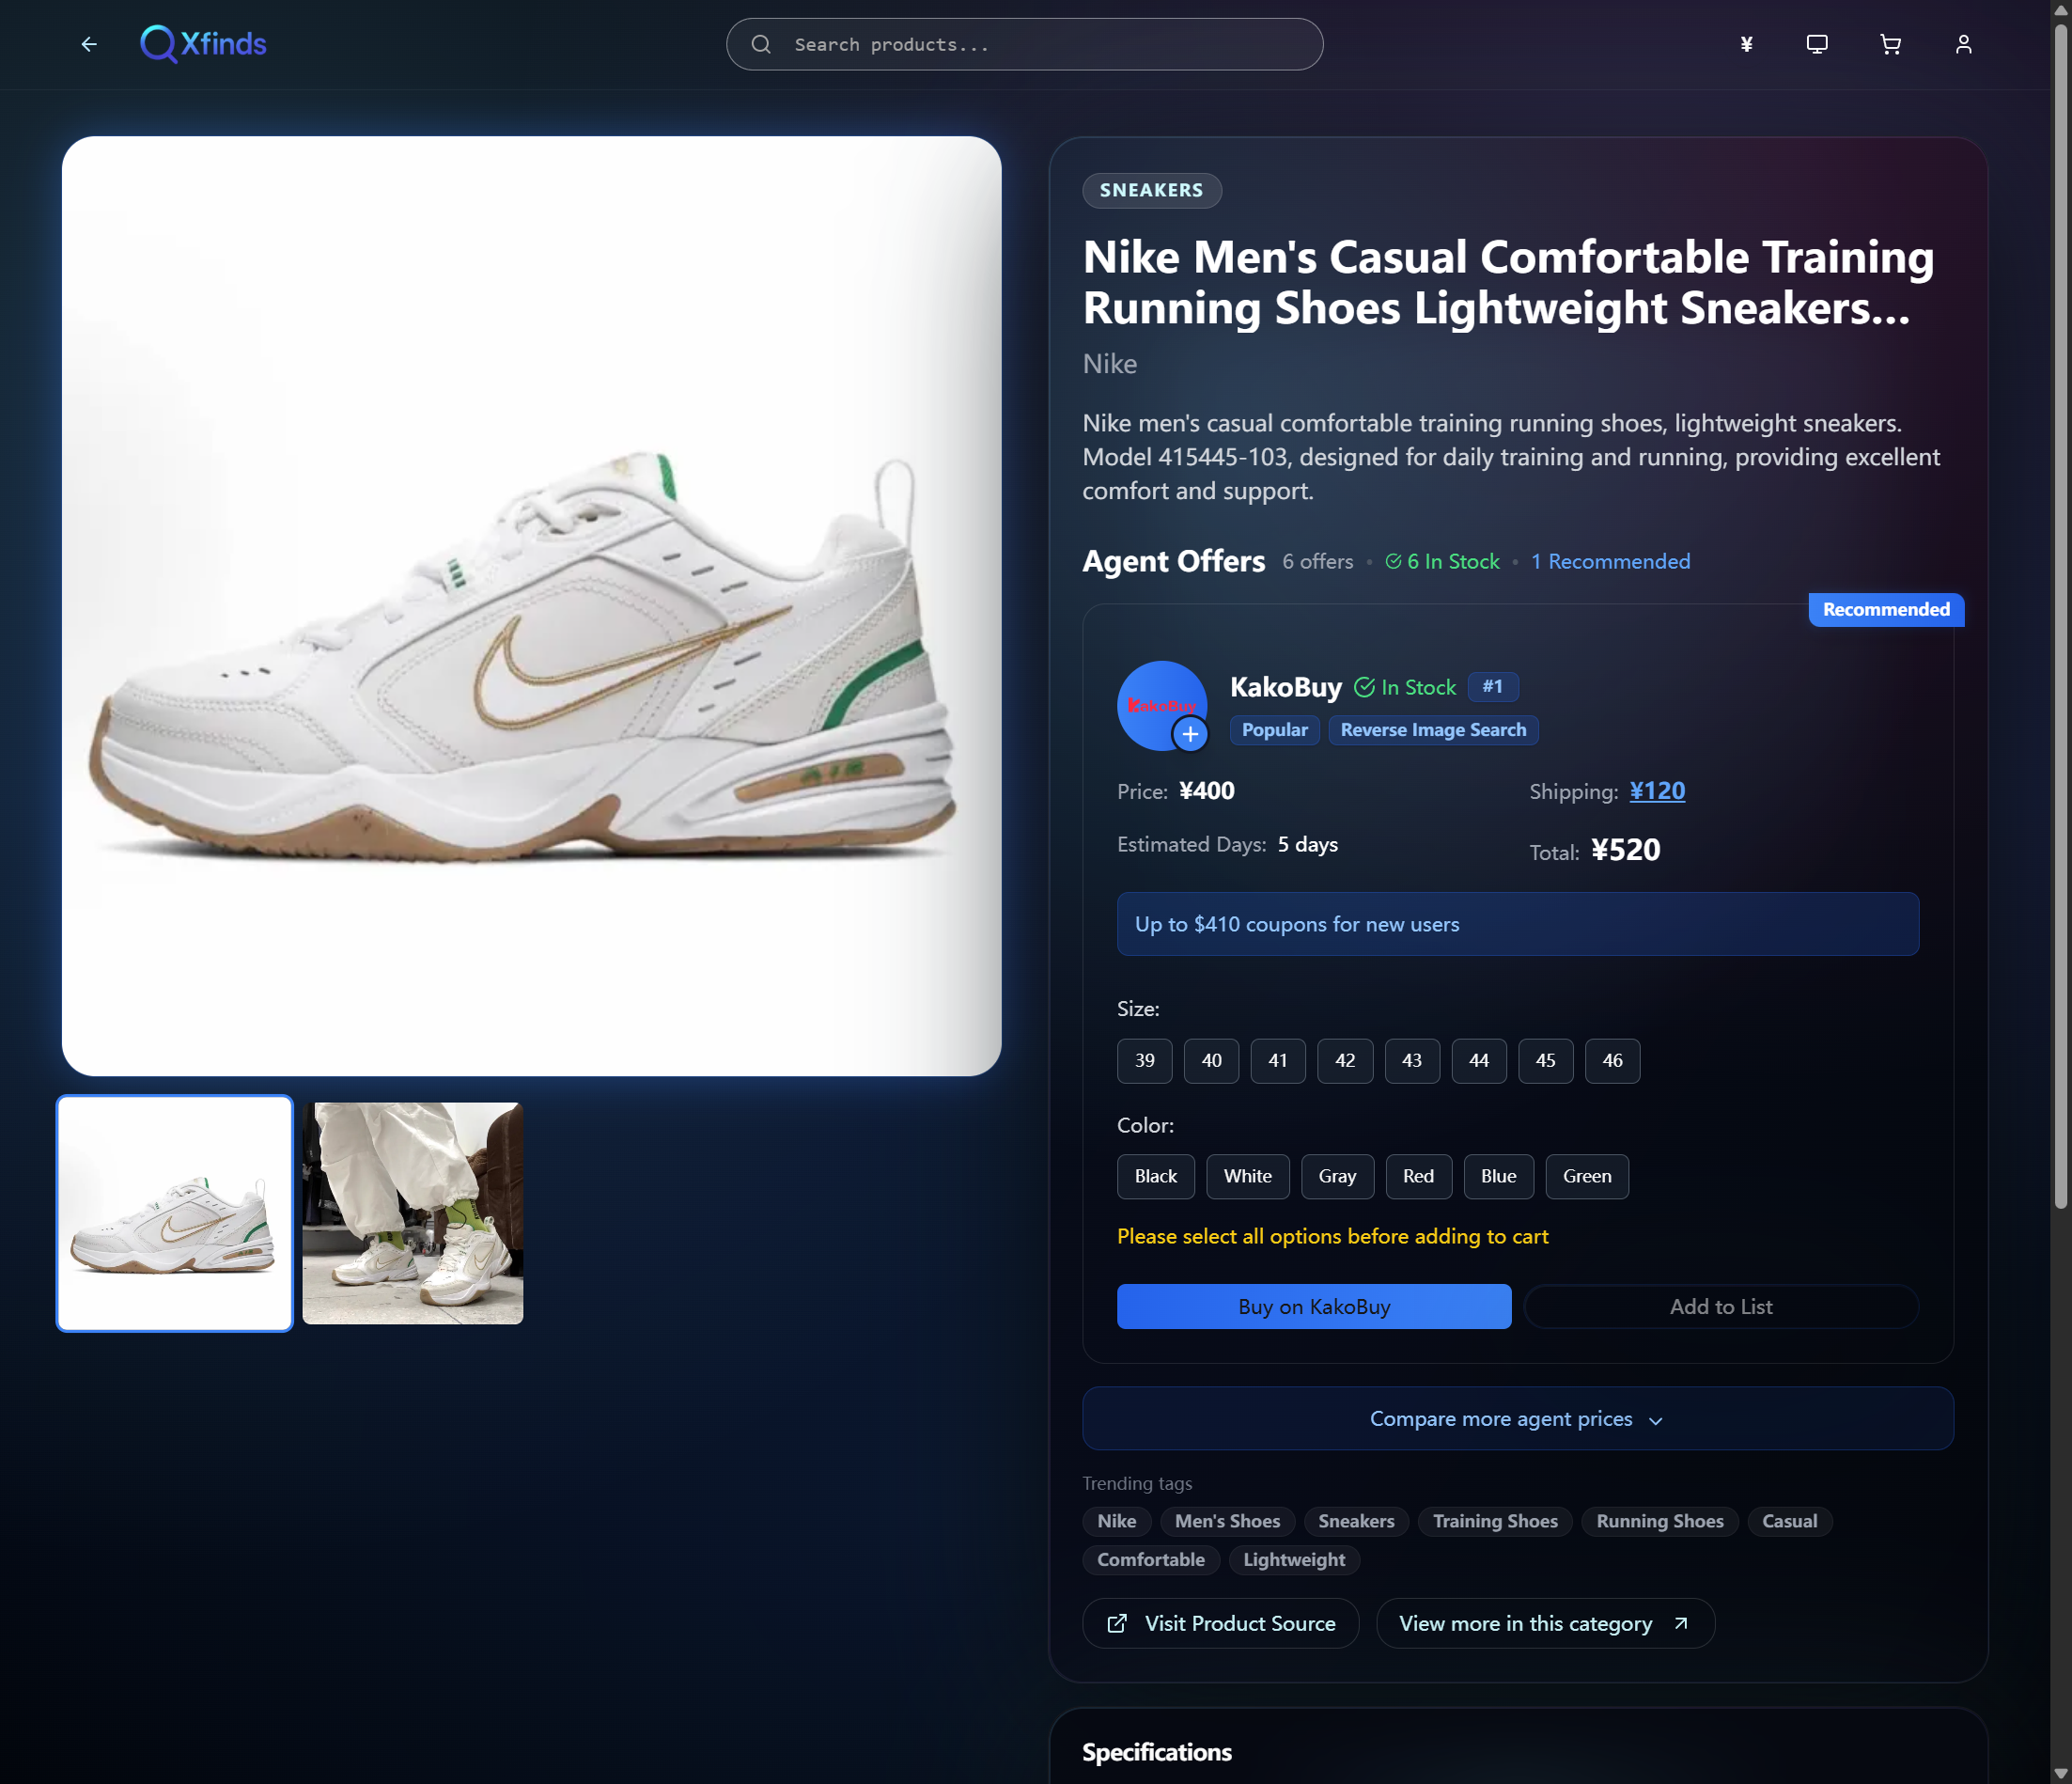Click the SNEAKERS category badge
This screenshot has height=1784, width=2072.
[1152, 190]
